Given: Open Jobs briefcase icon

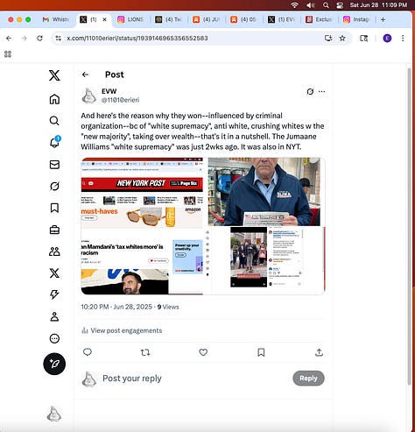Looking at the screenshot, I should point(54,230).
